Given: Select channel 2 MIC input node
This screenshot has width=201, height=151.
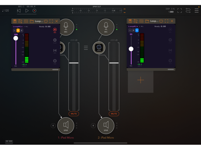Looking at the screenshot, I should 106,27.
